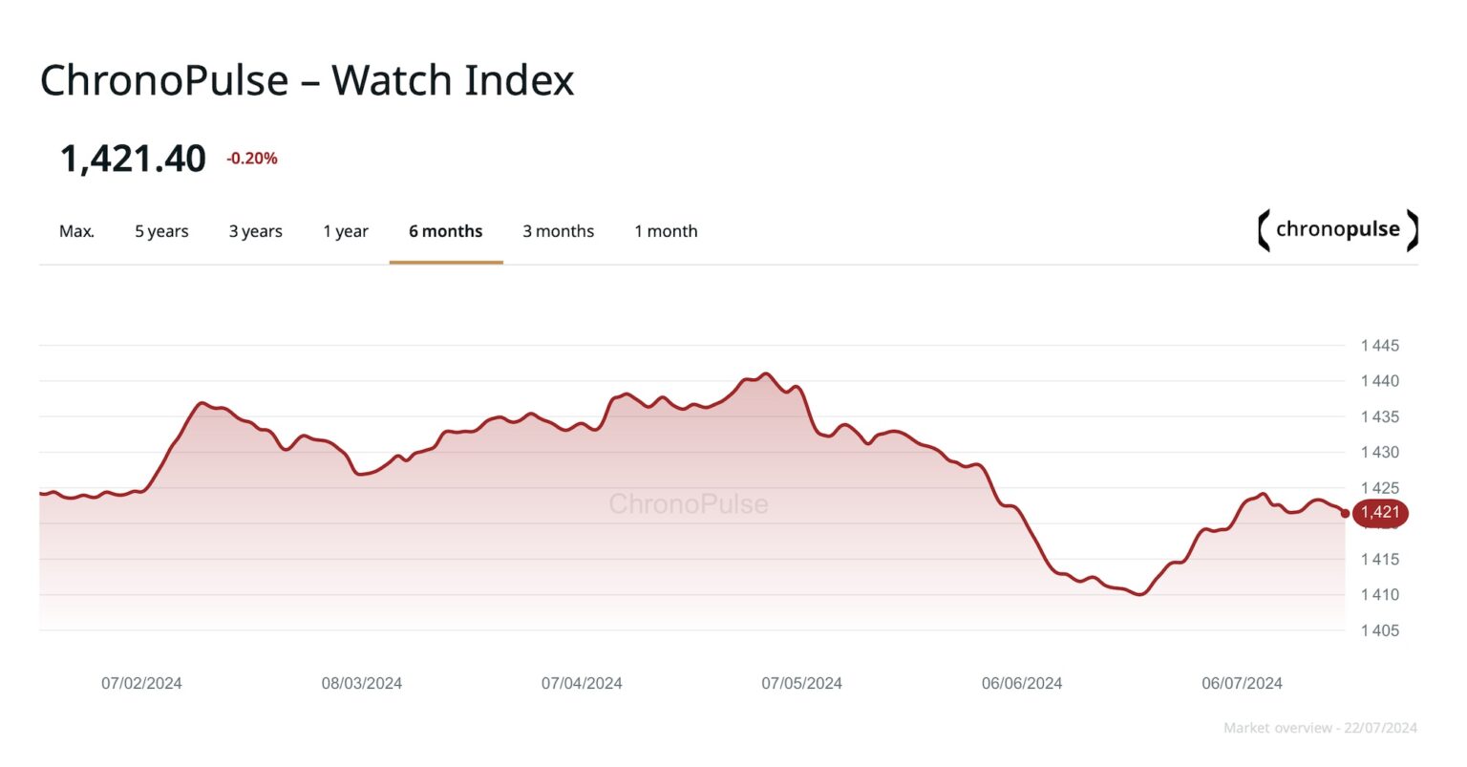
Task: Click the 06/07/2024 axis label
Action: coord(1241,683)
